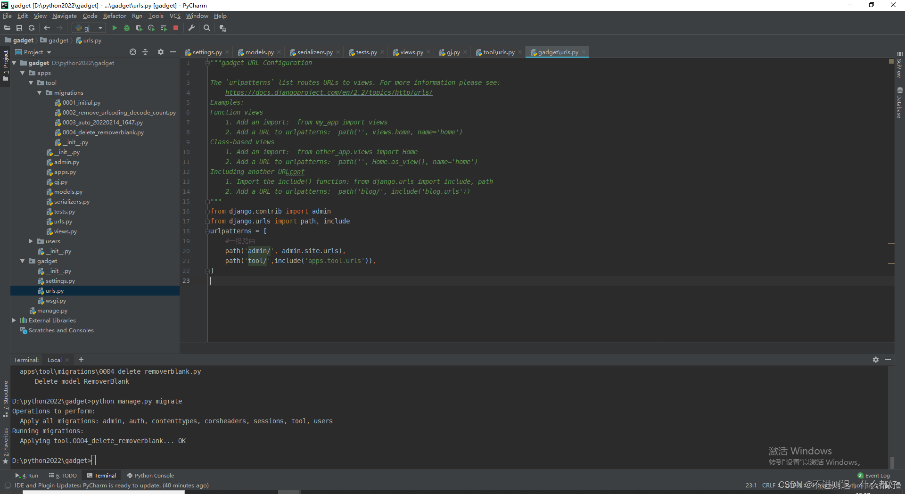Open the Project view selector dropdown
The width and height of the screenshot is (905, 494).
(x=33, y=52)
